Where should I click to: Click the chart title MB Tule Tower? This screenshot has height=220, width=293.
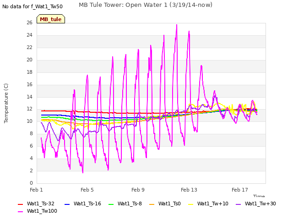(x=146, y=5)
